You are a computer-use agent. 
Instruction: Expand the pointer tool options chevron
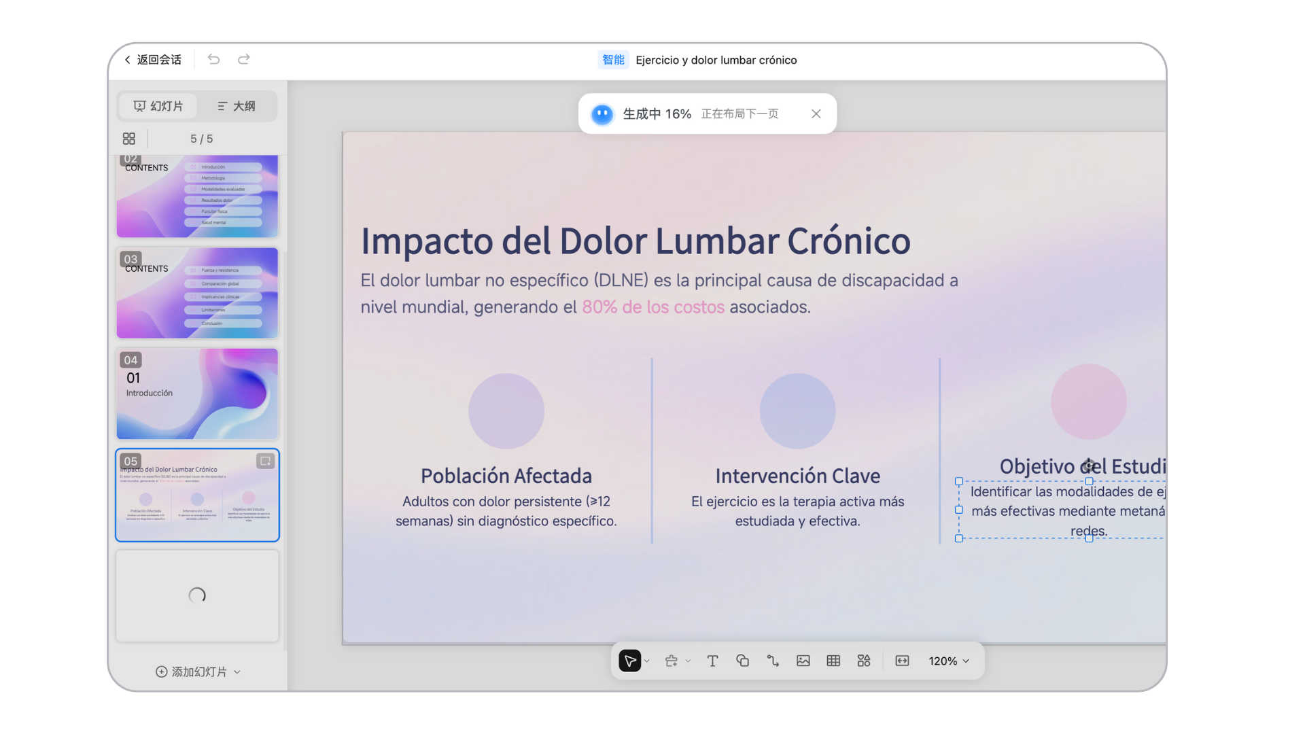click(647, 661)
